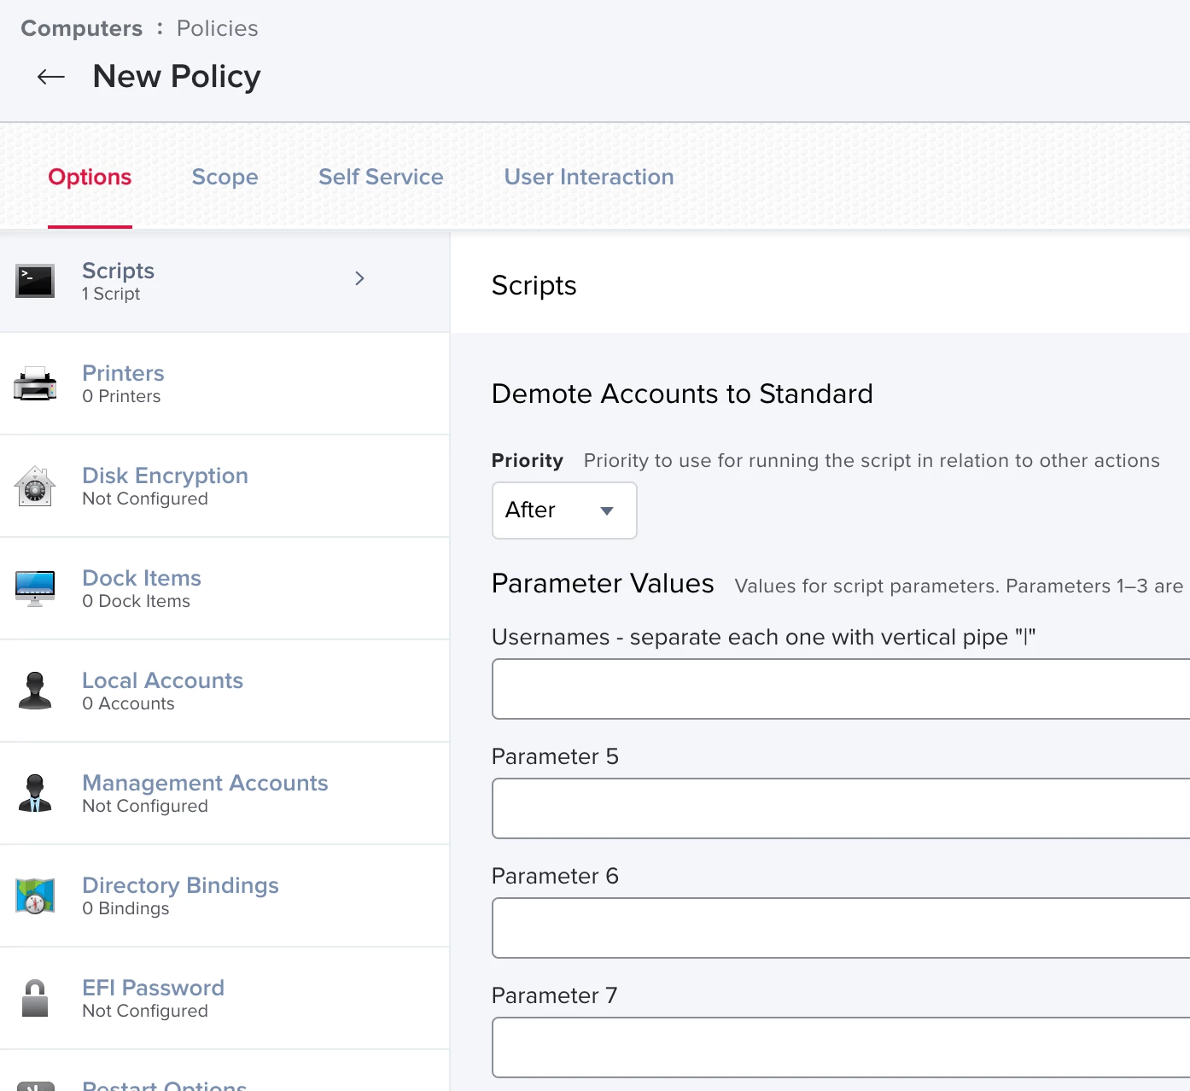Viewport: 1190px width, 1091px height.
Task: Click the Not Configured text under EFI Password
Action: click(145, 1011)
